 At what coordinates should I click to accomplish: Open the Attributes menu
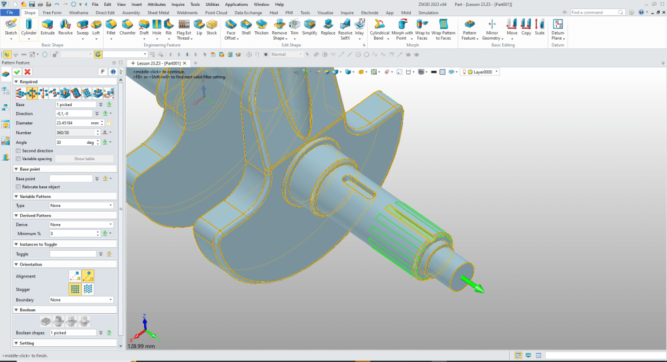tap(156, 4)
